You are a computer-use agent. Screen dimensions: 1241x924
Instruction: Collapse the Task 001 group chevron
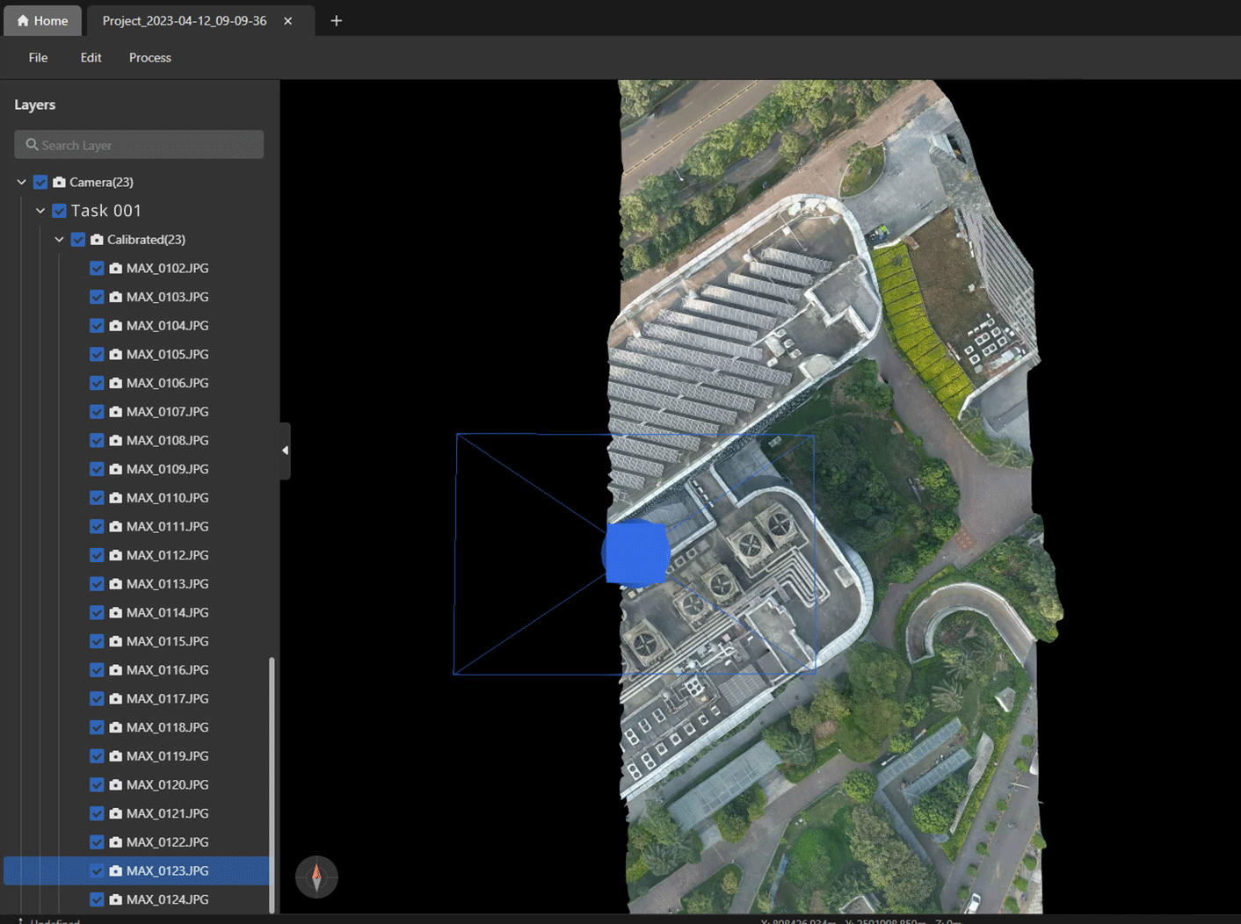pyautogui.click(x=40, y=211)
